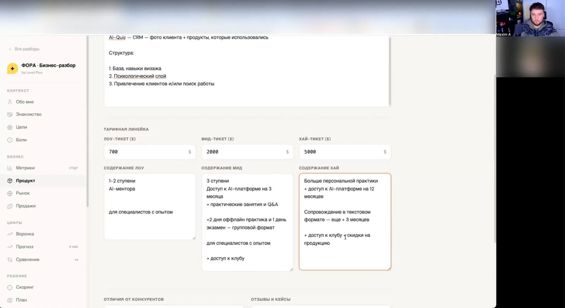Viewport: 565px width, 308px height.
Task: Click text 'Психологический слой'
Action: click(140, 76)
